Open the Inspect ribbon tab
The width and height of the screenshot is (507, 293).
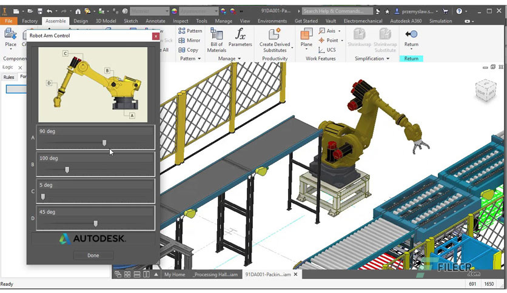tap(181, 21)
